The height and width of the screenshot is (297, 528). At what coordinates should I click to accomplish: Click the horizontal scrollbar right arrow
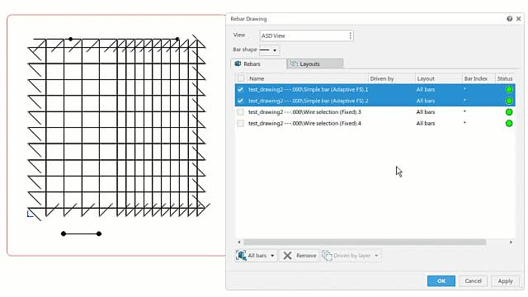point(511,242)
